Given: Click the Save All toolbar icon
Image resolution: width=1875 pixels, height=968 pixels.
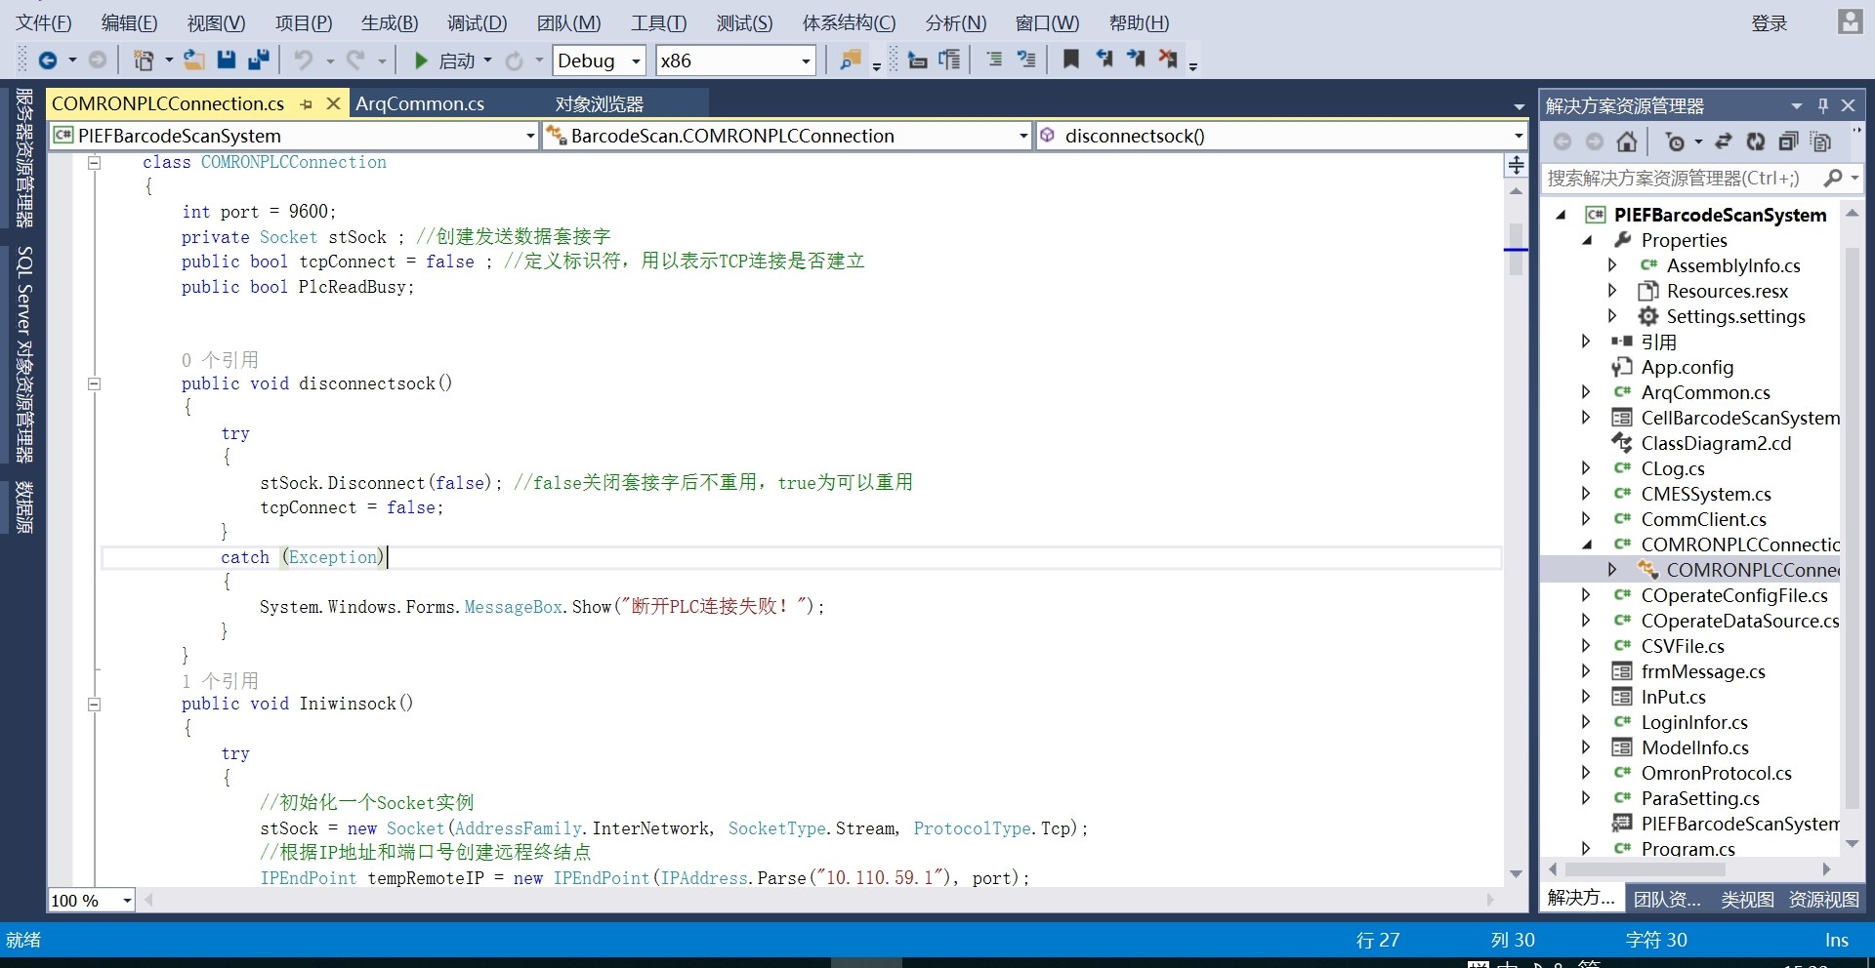Looking at the screenshot, I should pyautogui.click(x=259, y=60).
